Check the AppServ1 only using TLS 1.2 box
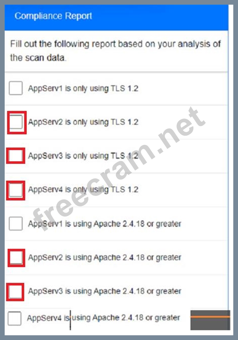 coord(16,88)
